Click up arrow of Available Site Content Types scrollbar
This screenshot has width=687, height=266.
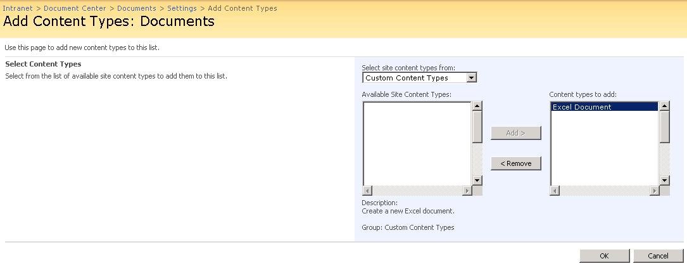pyautogui.click(x=477, y=106)
